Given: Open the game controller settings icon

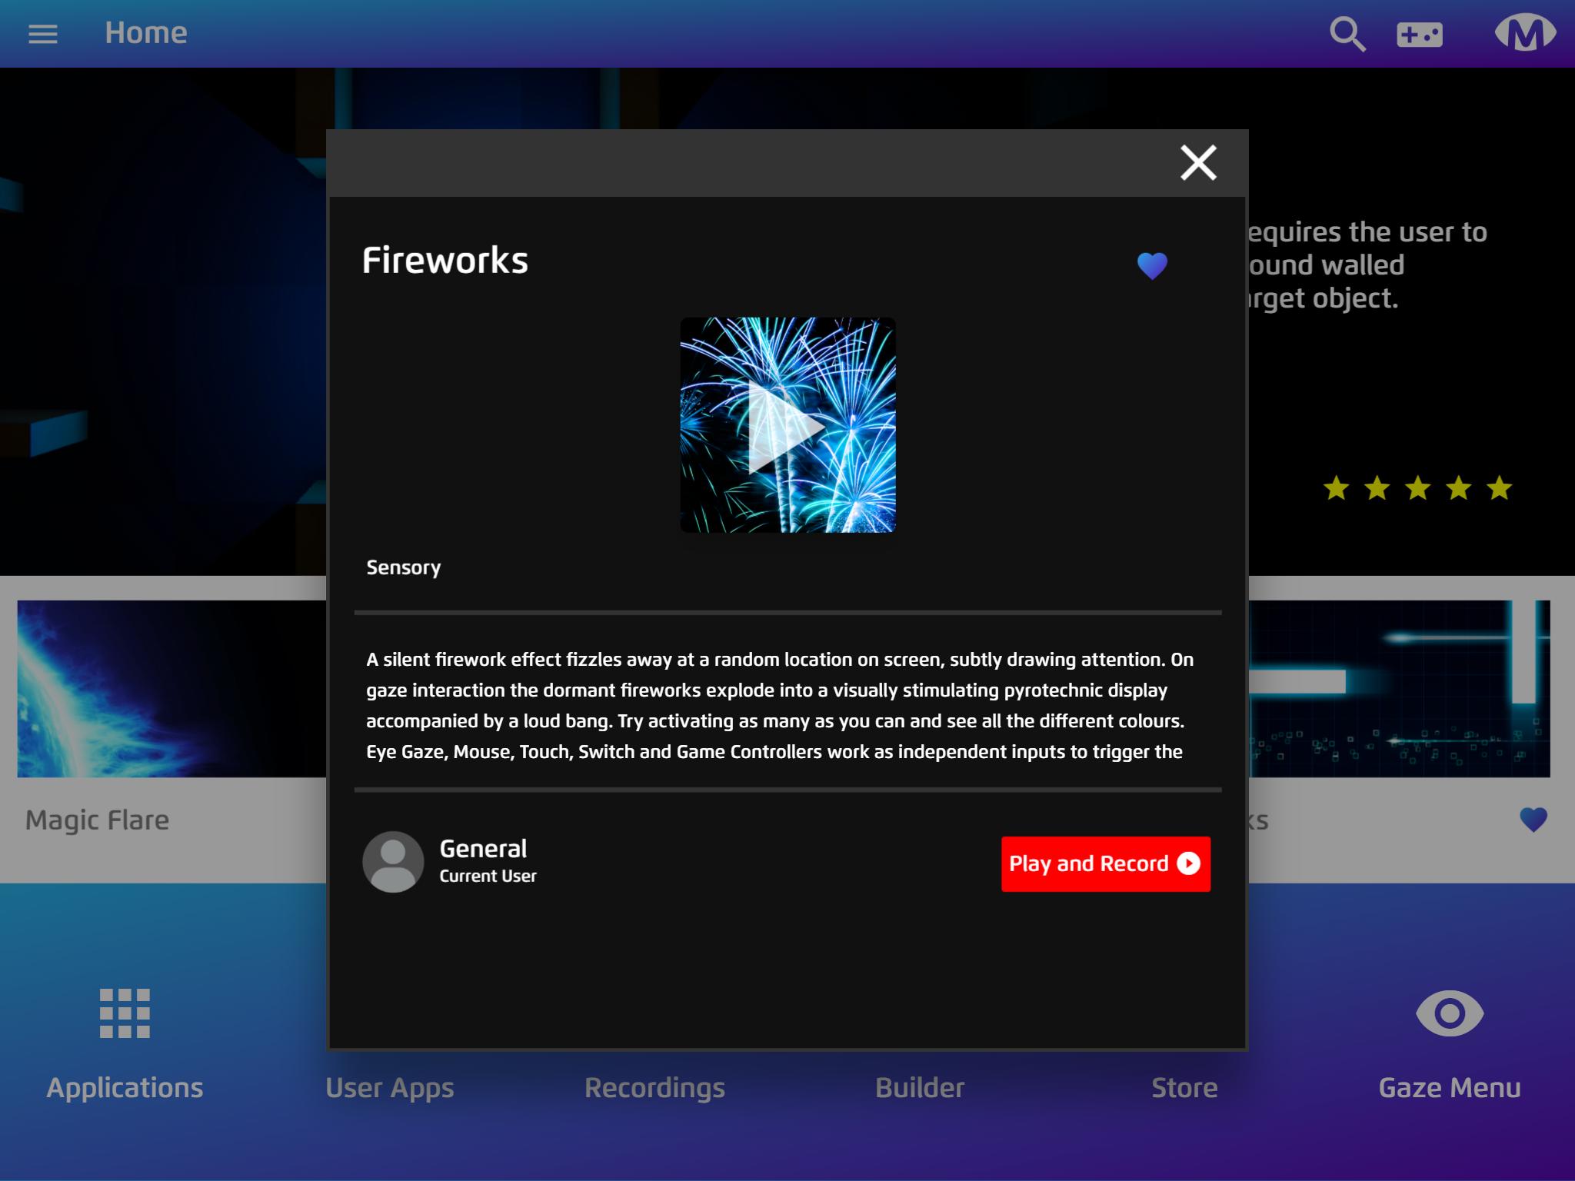Looking at the screenshot, I should point(1420,35).
